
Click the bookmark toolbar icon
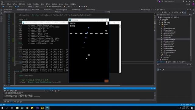[x=80, y=7]
